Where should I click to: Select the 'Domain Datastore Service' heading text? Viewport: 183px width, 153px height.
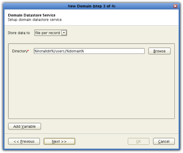click(32, 15)
